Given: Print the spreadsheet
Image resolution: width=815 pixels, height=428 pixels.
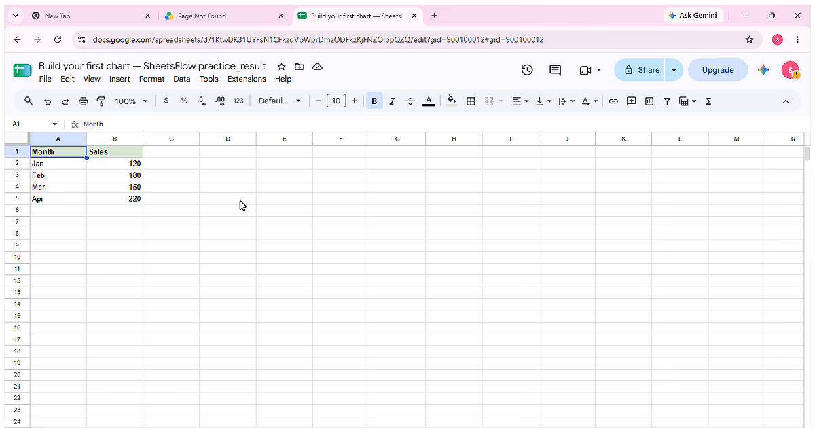Looking at the screenshot, I should click(x=83, y=101).
